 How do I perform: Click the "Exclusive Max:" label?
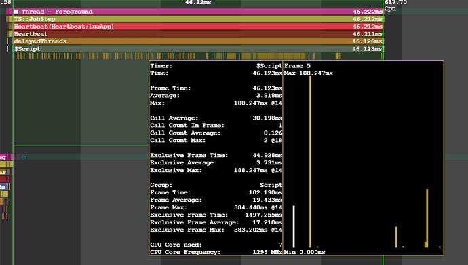click(176, 170)
